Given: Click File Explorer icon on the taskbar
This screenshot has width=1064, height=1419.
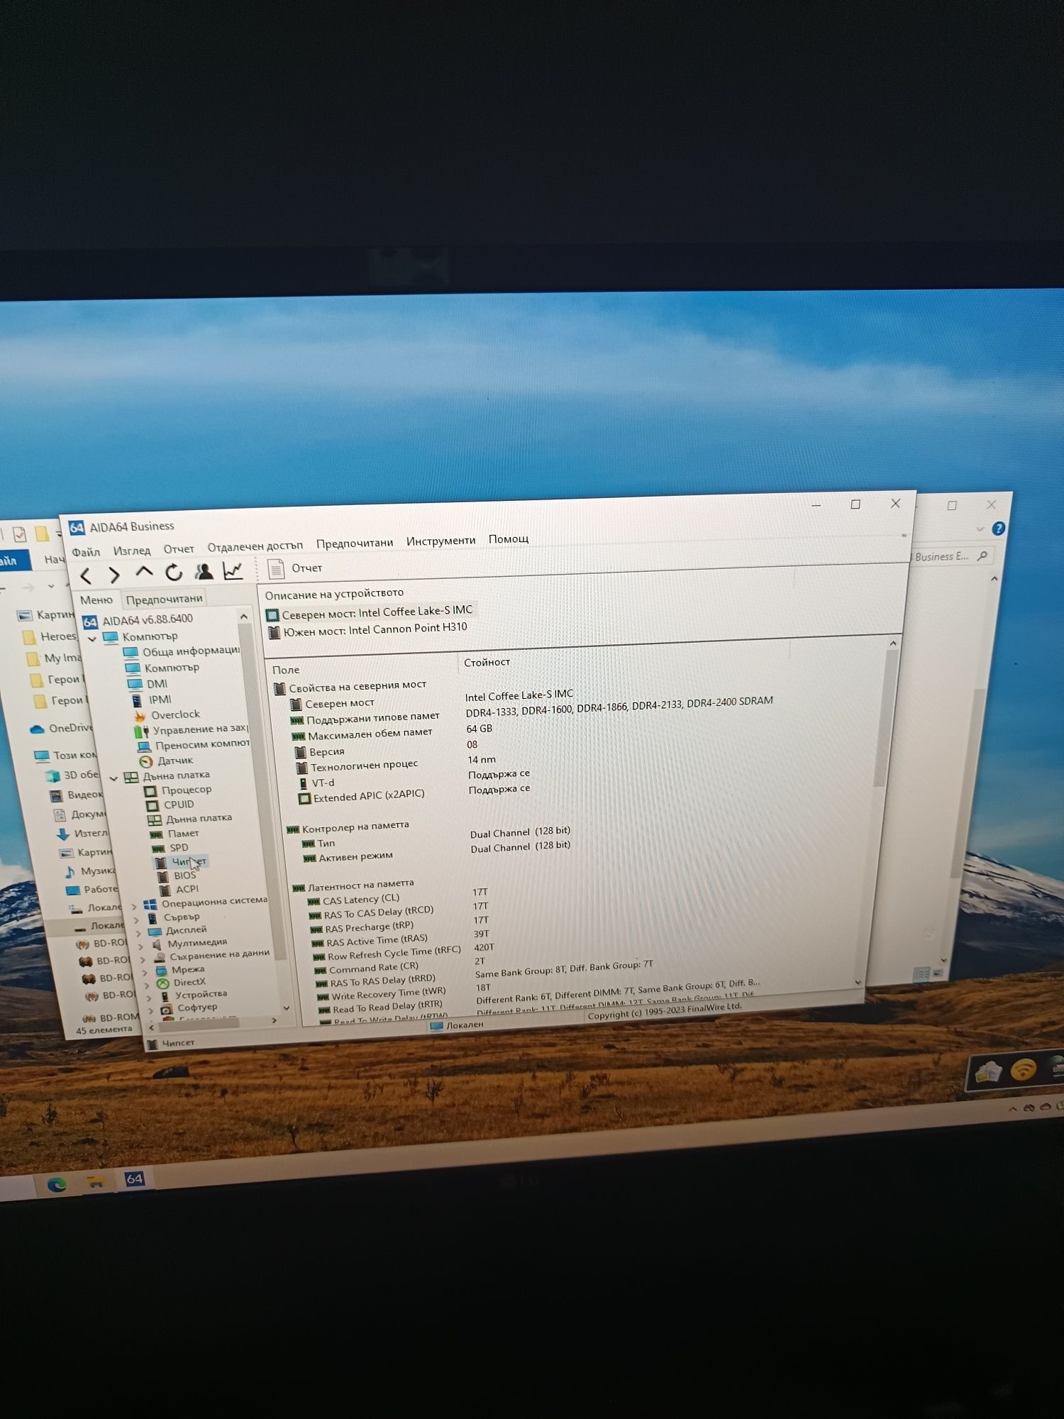Looking at the screenshot, I should (x=96, y=1181).
